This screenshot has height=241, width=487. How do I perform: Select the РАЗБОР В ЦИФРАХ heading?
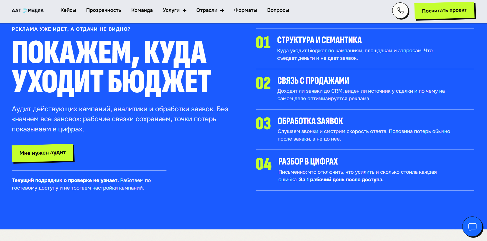[x=308, y=161]
